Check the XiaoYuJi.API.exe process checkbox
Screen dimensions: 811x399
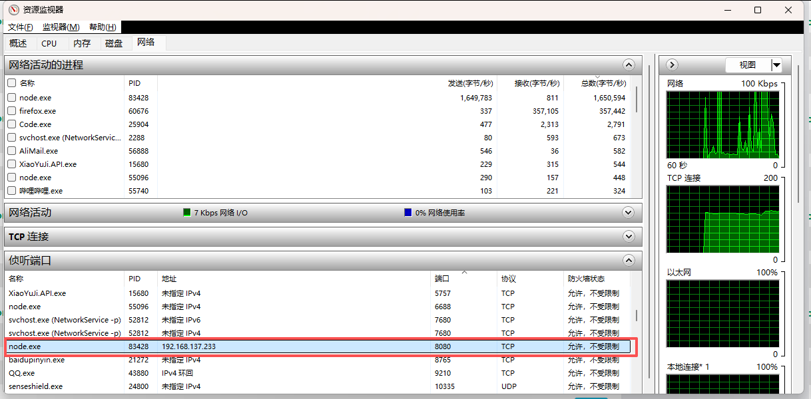(11, 164)
